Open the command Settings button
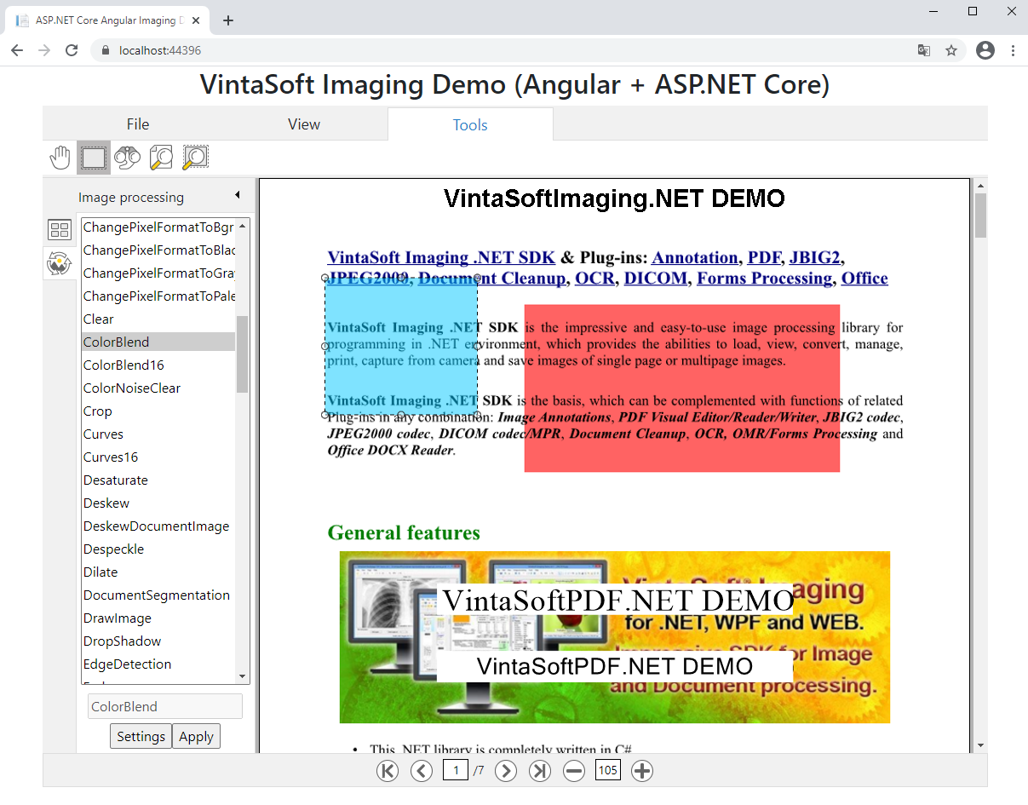Screen dimensions: 1028x805 tap(141, 737)
